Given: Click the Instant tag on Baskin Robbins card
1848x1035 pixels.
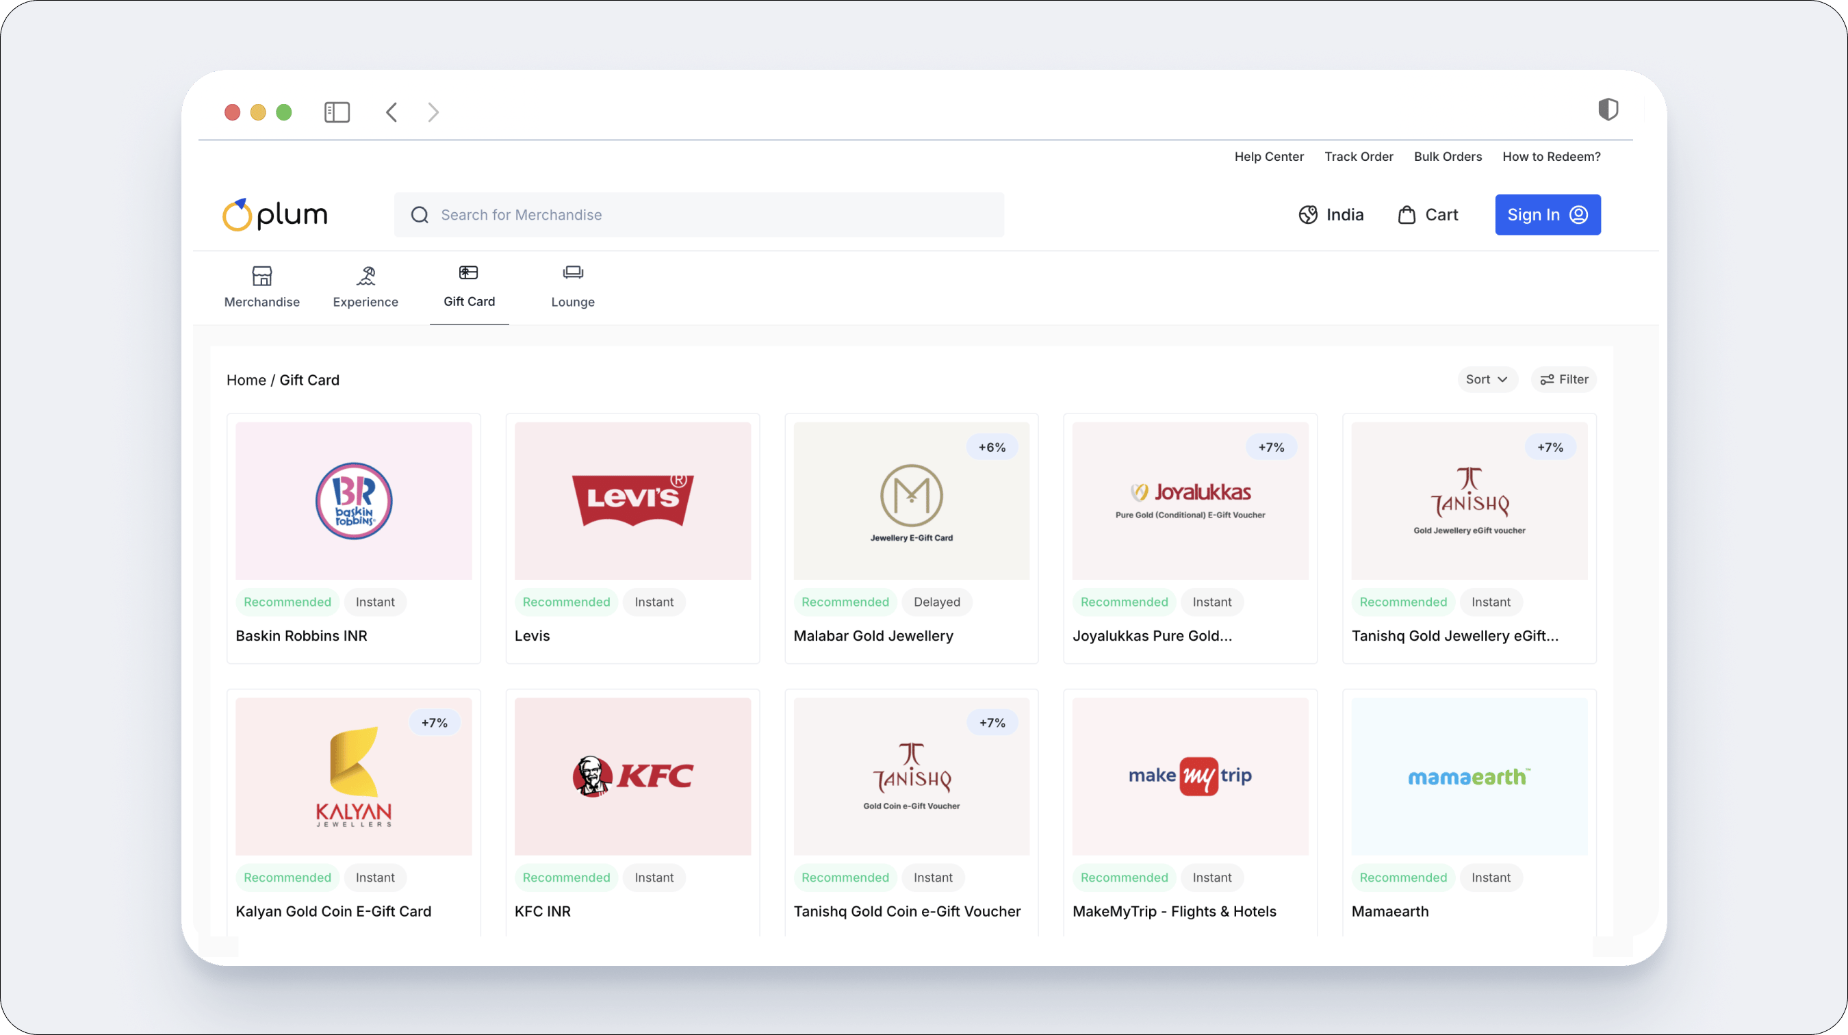Looking at the screenshot, I should click(375, 602).
